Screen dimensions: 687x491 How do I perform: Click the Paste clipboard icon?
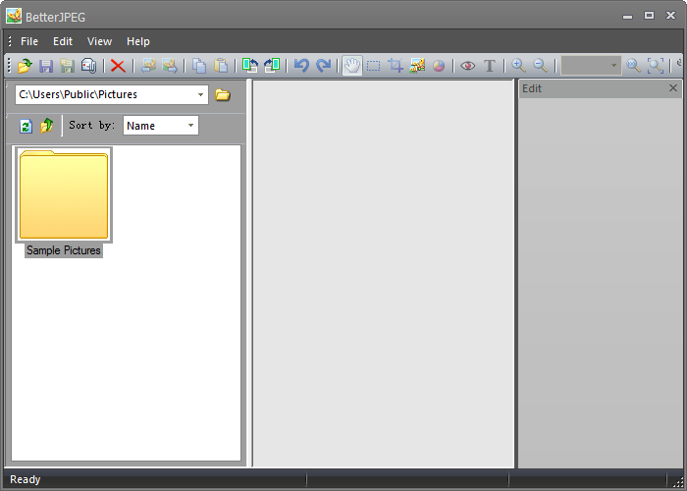click(x=221, y=66)
